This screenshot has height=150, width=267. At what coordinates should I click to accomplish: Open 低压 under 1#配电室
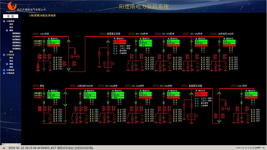click(x=11, y=27)
